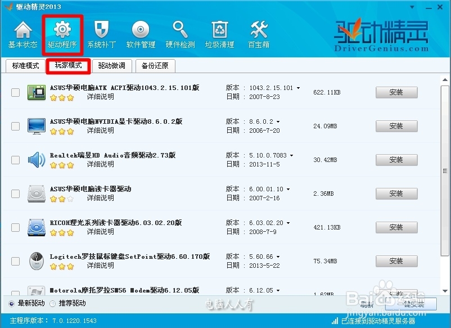Image resolution: width=451 pixels, height=328 pixels.
Task: Install the NVIDIA display driver
Action: point(396,126)
